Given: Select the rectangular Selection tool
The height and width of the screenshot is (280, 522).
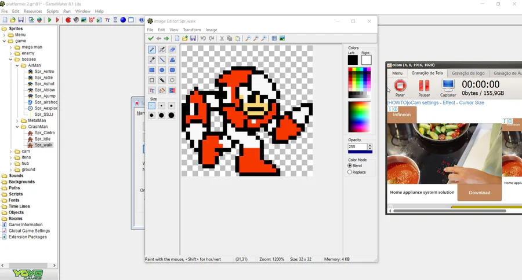Looking at the screenshot, I should pyautogui.click(x=152, y=80).
